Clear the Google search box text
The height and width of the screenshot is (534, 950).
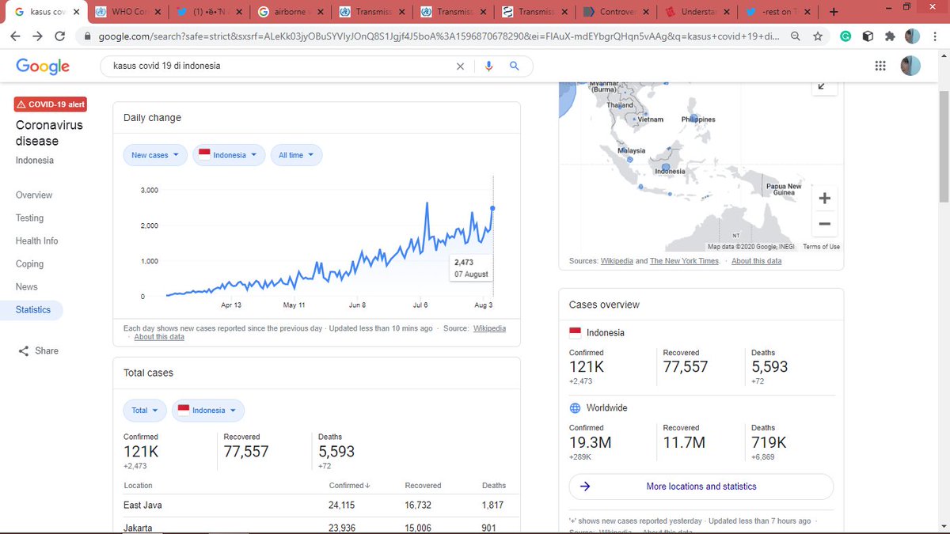tap(460, 66)
